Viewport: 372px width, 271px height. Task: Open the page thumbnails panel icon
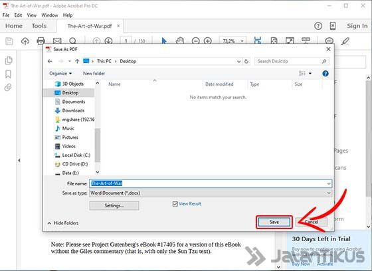pos(9,60)
